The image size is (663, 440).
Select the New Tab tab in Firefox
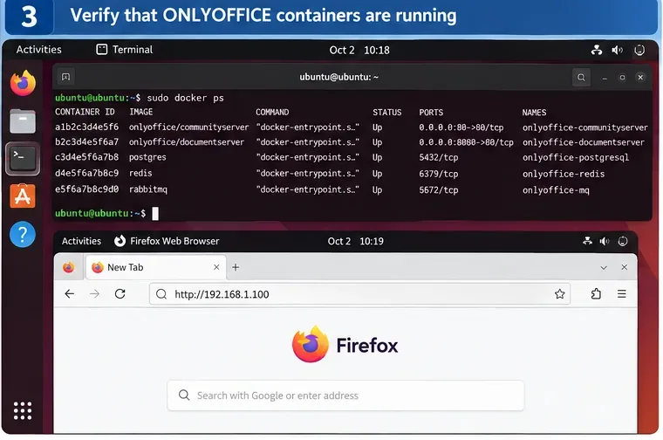click(x=155, y=267)
